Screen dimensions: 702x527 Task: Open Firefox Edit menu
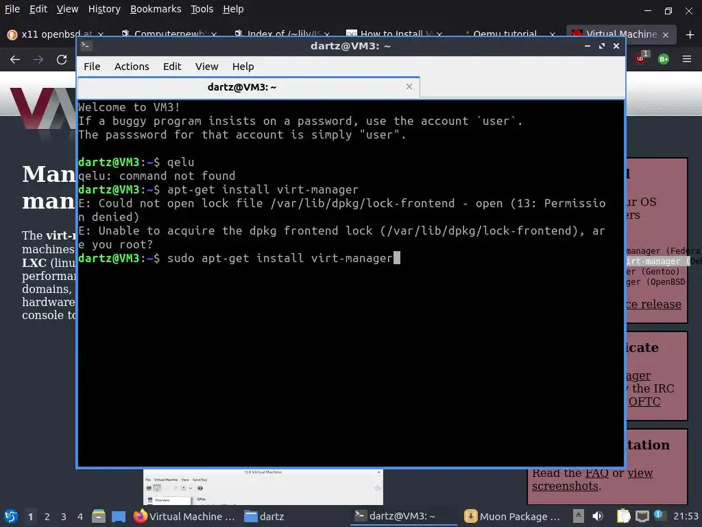[38, 9]
